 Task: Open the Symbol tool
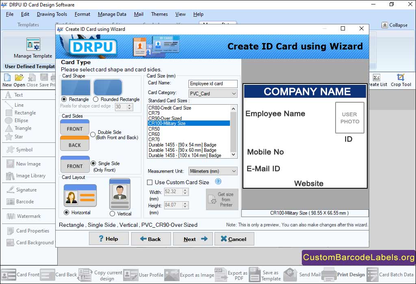click(19, 150)
